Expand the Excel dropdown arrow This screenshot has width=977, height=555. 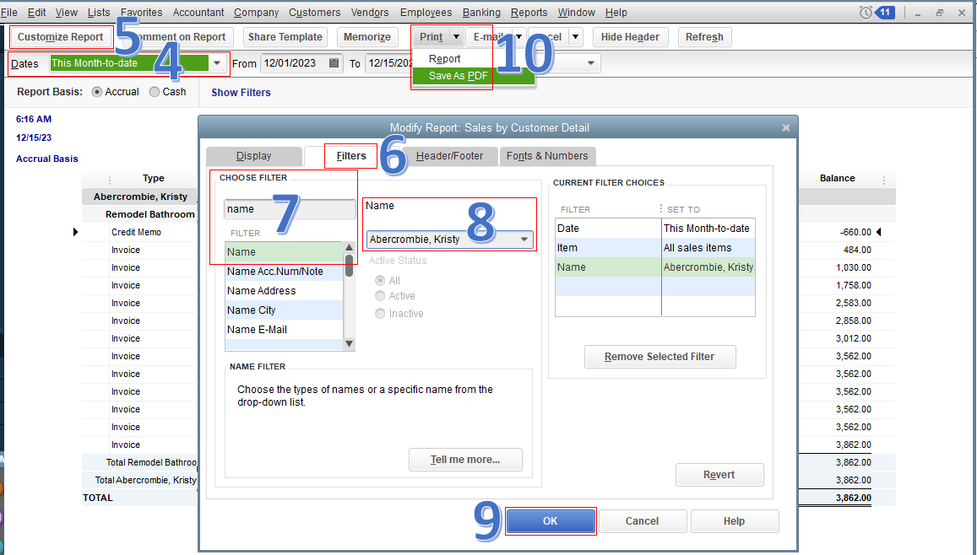(574, 36)
